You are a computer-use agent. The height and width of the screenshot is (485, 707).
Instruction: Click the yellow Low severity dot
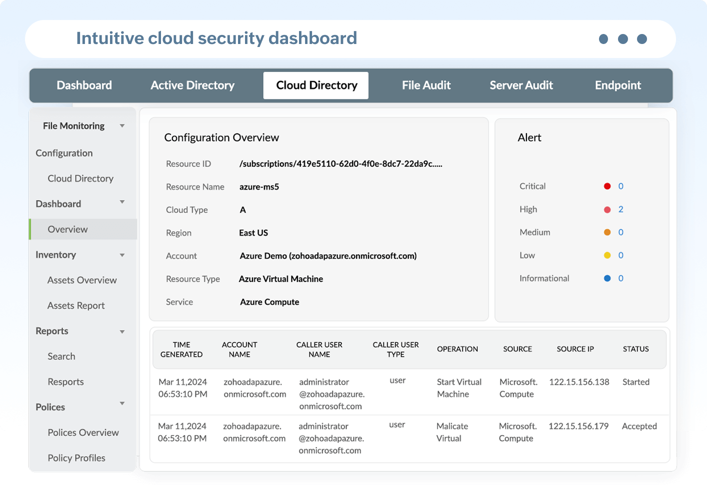[607, 255]
